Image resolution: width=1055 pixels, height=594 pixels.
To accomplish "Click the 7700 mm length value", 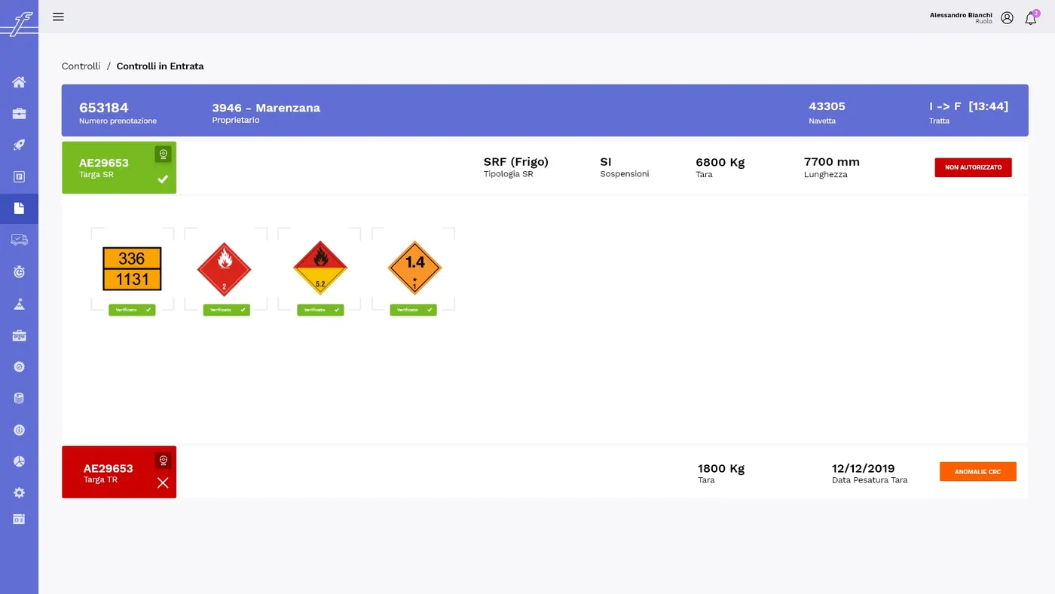I will click(x=832, y=162).
